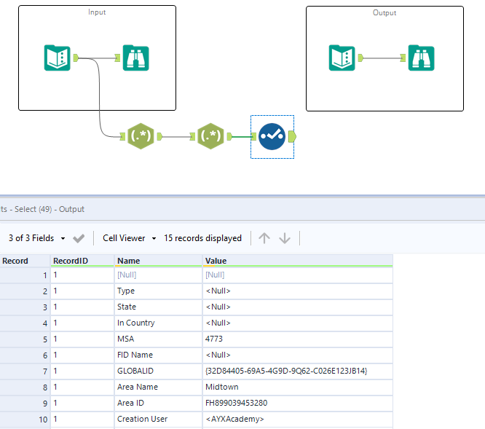Select the Browse tool in Output container

point(420,58)
